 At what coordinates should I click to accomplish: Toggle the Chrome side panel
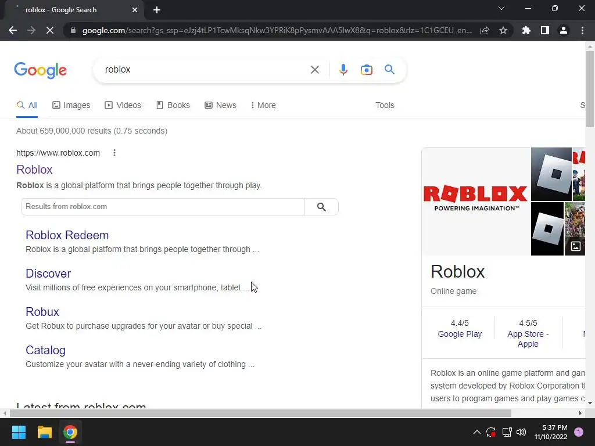545,30
